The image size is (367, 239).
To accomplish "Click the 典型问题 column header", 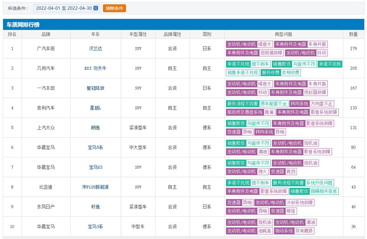I will click(284, 35).
